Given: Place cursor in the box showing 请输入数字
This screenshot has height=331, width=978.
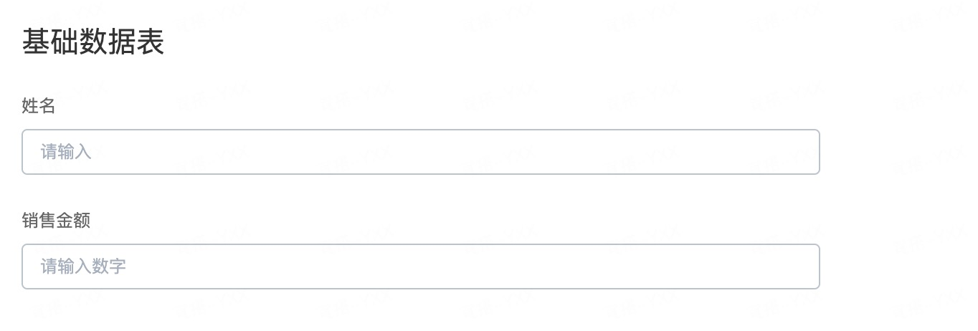Looking at the screenshot, I should pos(421,267).
